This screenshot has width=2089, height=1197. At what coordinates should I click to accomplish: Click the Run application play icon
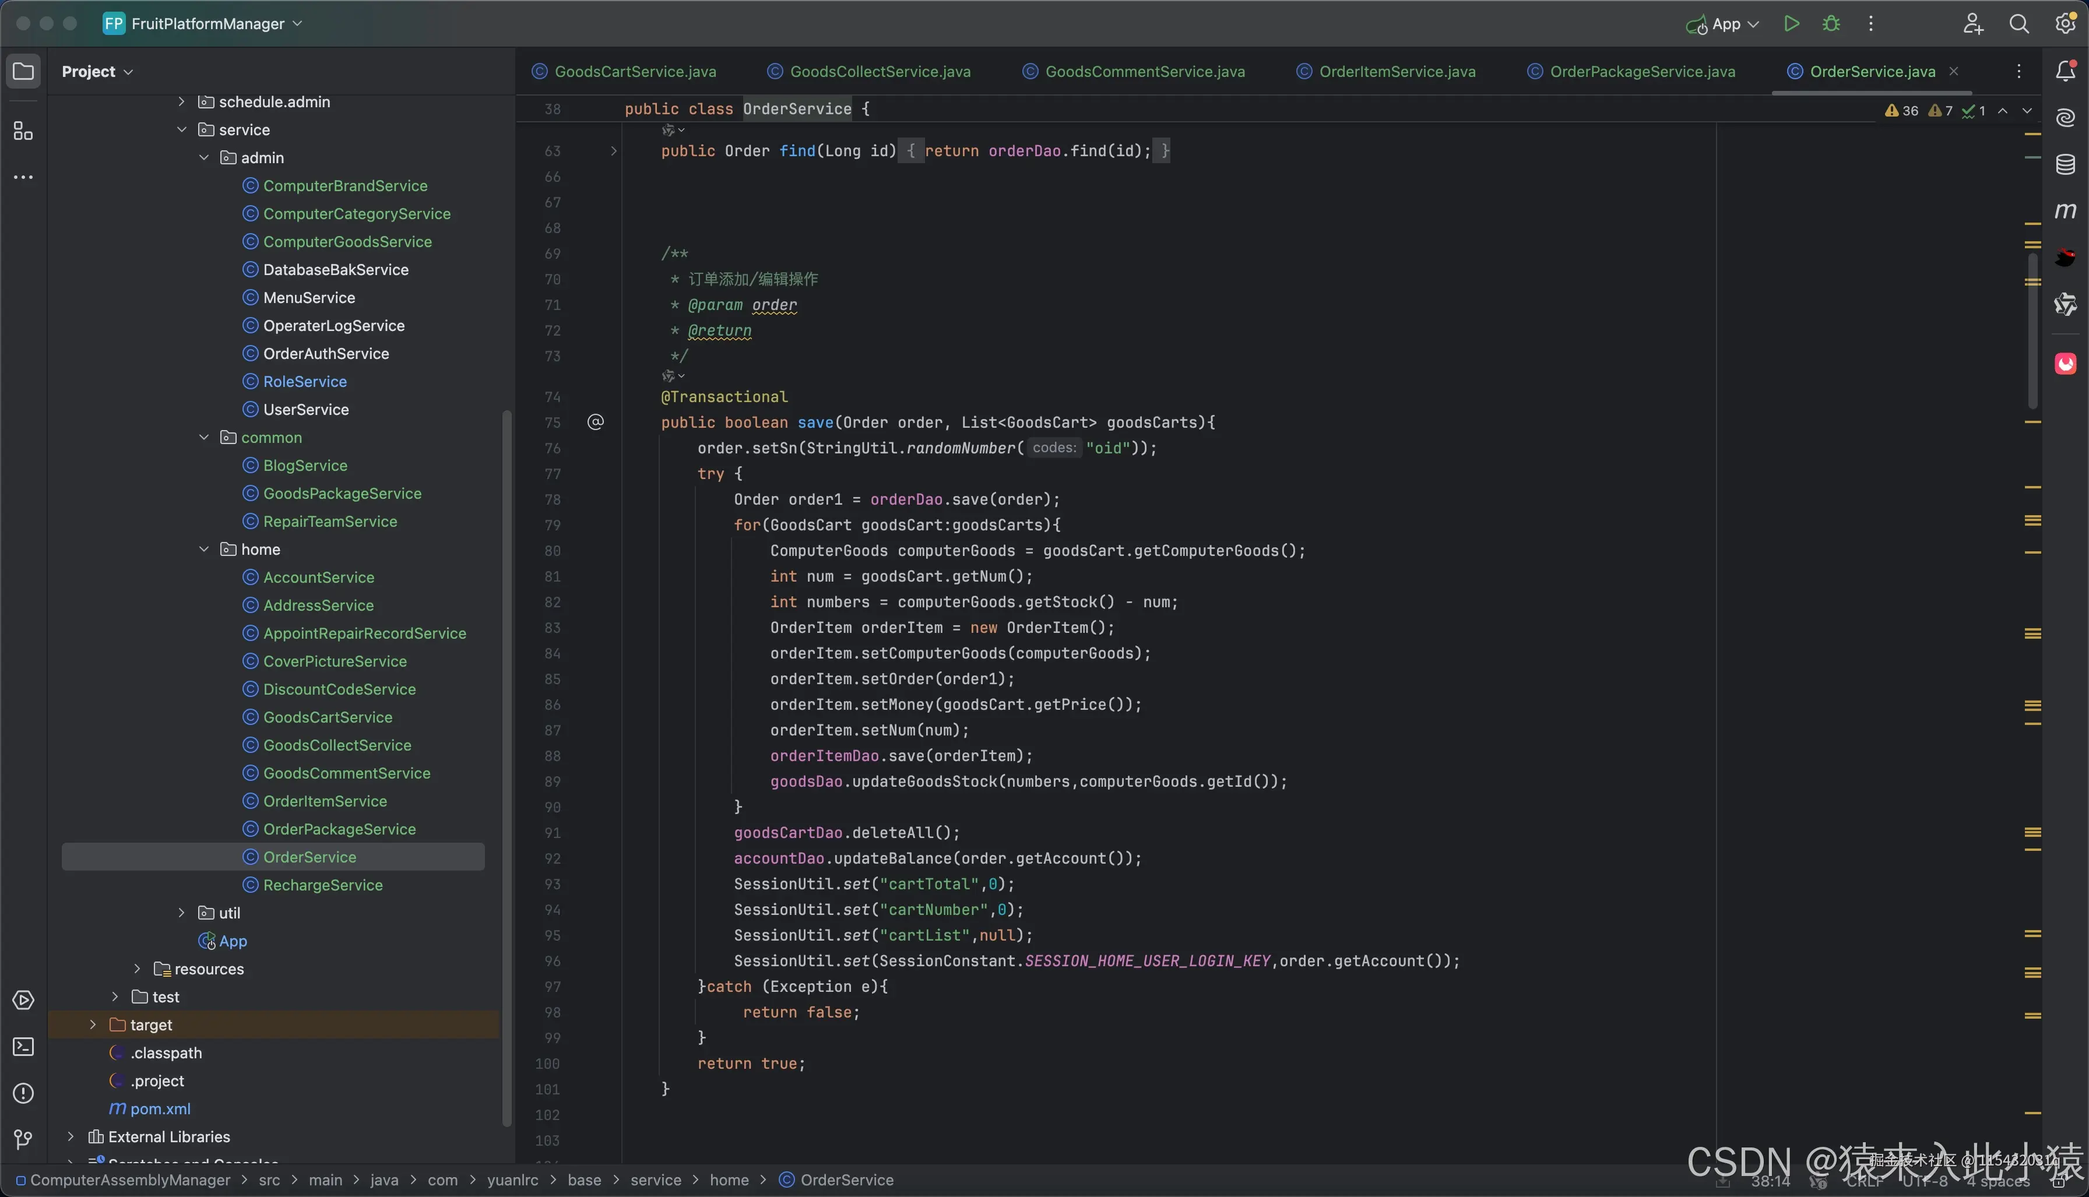click(1791, 24)
